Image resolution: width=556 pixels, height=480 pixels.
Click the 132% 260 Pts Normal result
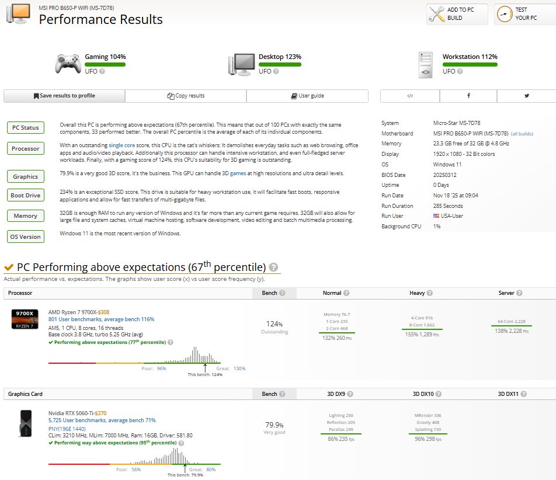pos(337,338)
